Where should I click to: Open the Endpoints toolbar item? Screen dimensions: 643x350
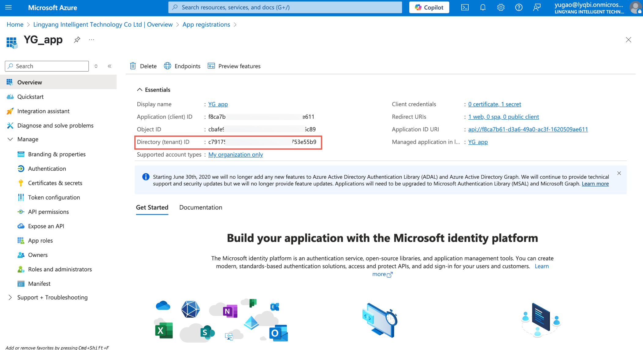pyautogui.click(x=182, y=66)
